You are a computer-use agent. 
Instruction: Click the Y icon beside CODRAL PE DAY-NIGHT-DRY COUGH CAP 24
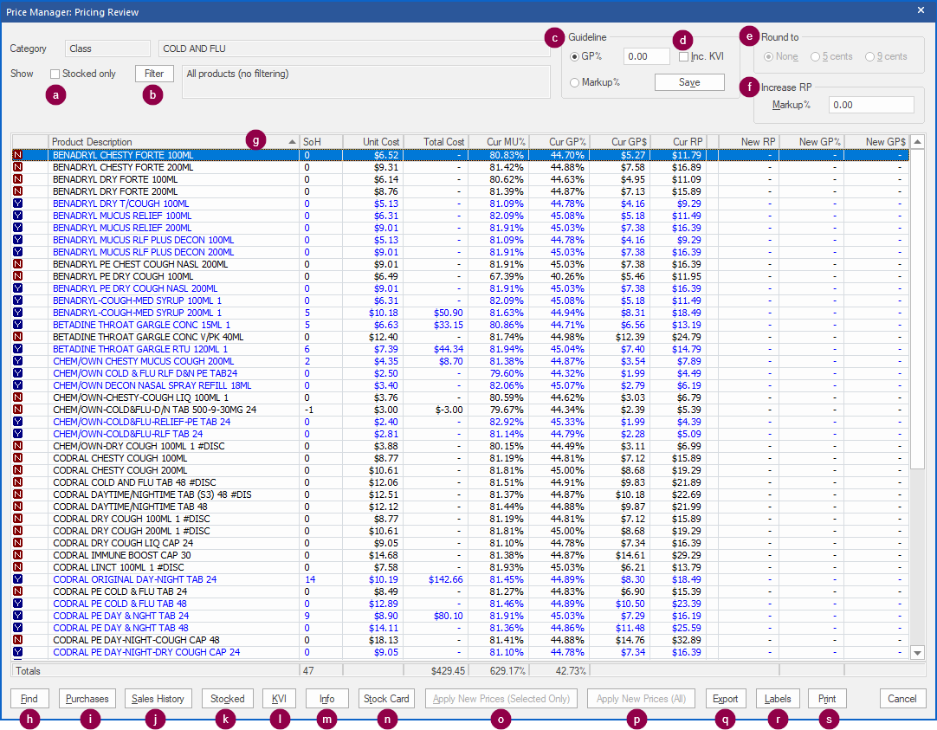click(17, 652)
